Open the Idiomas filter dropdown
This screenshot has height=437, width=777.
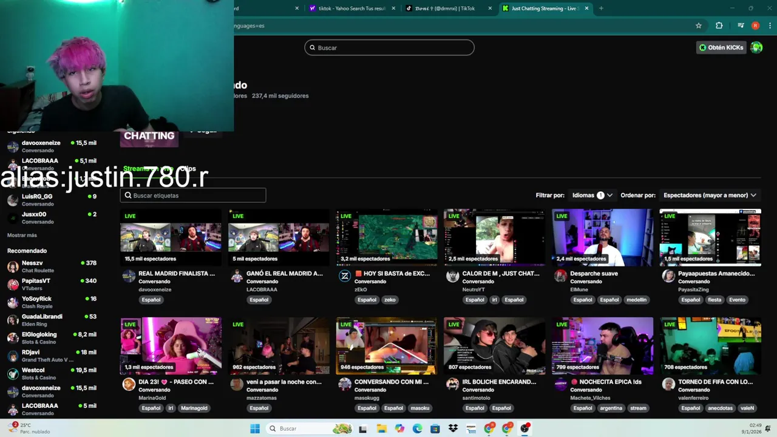coord(592,195)
